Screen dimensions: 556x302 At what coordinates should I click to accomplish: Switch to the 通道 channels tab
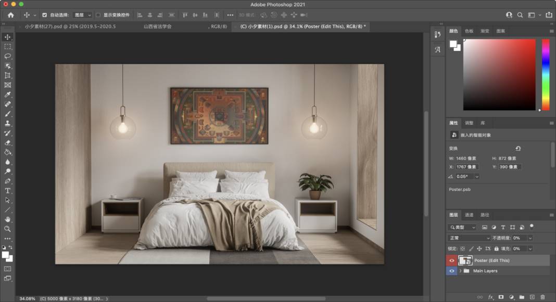469,215
